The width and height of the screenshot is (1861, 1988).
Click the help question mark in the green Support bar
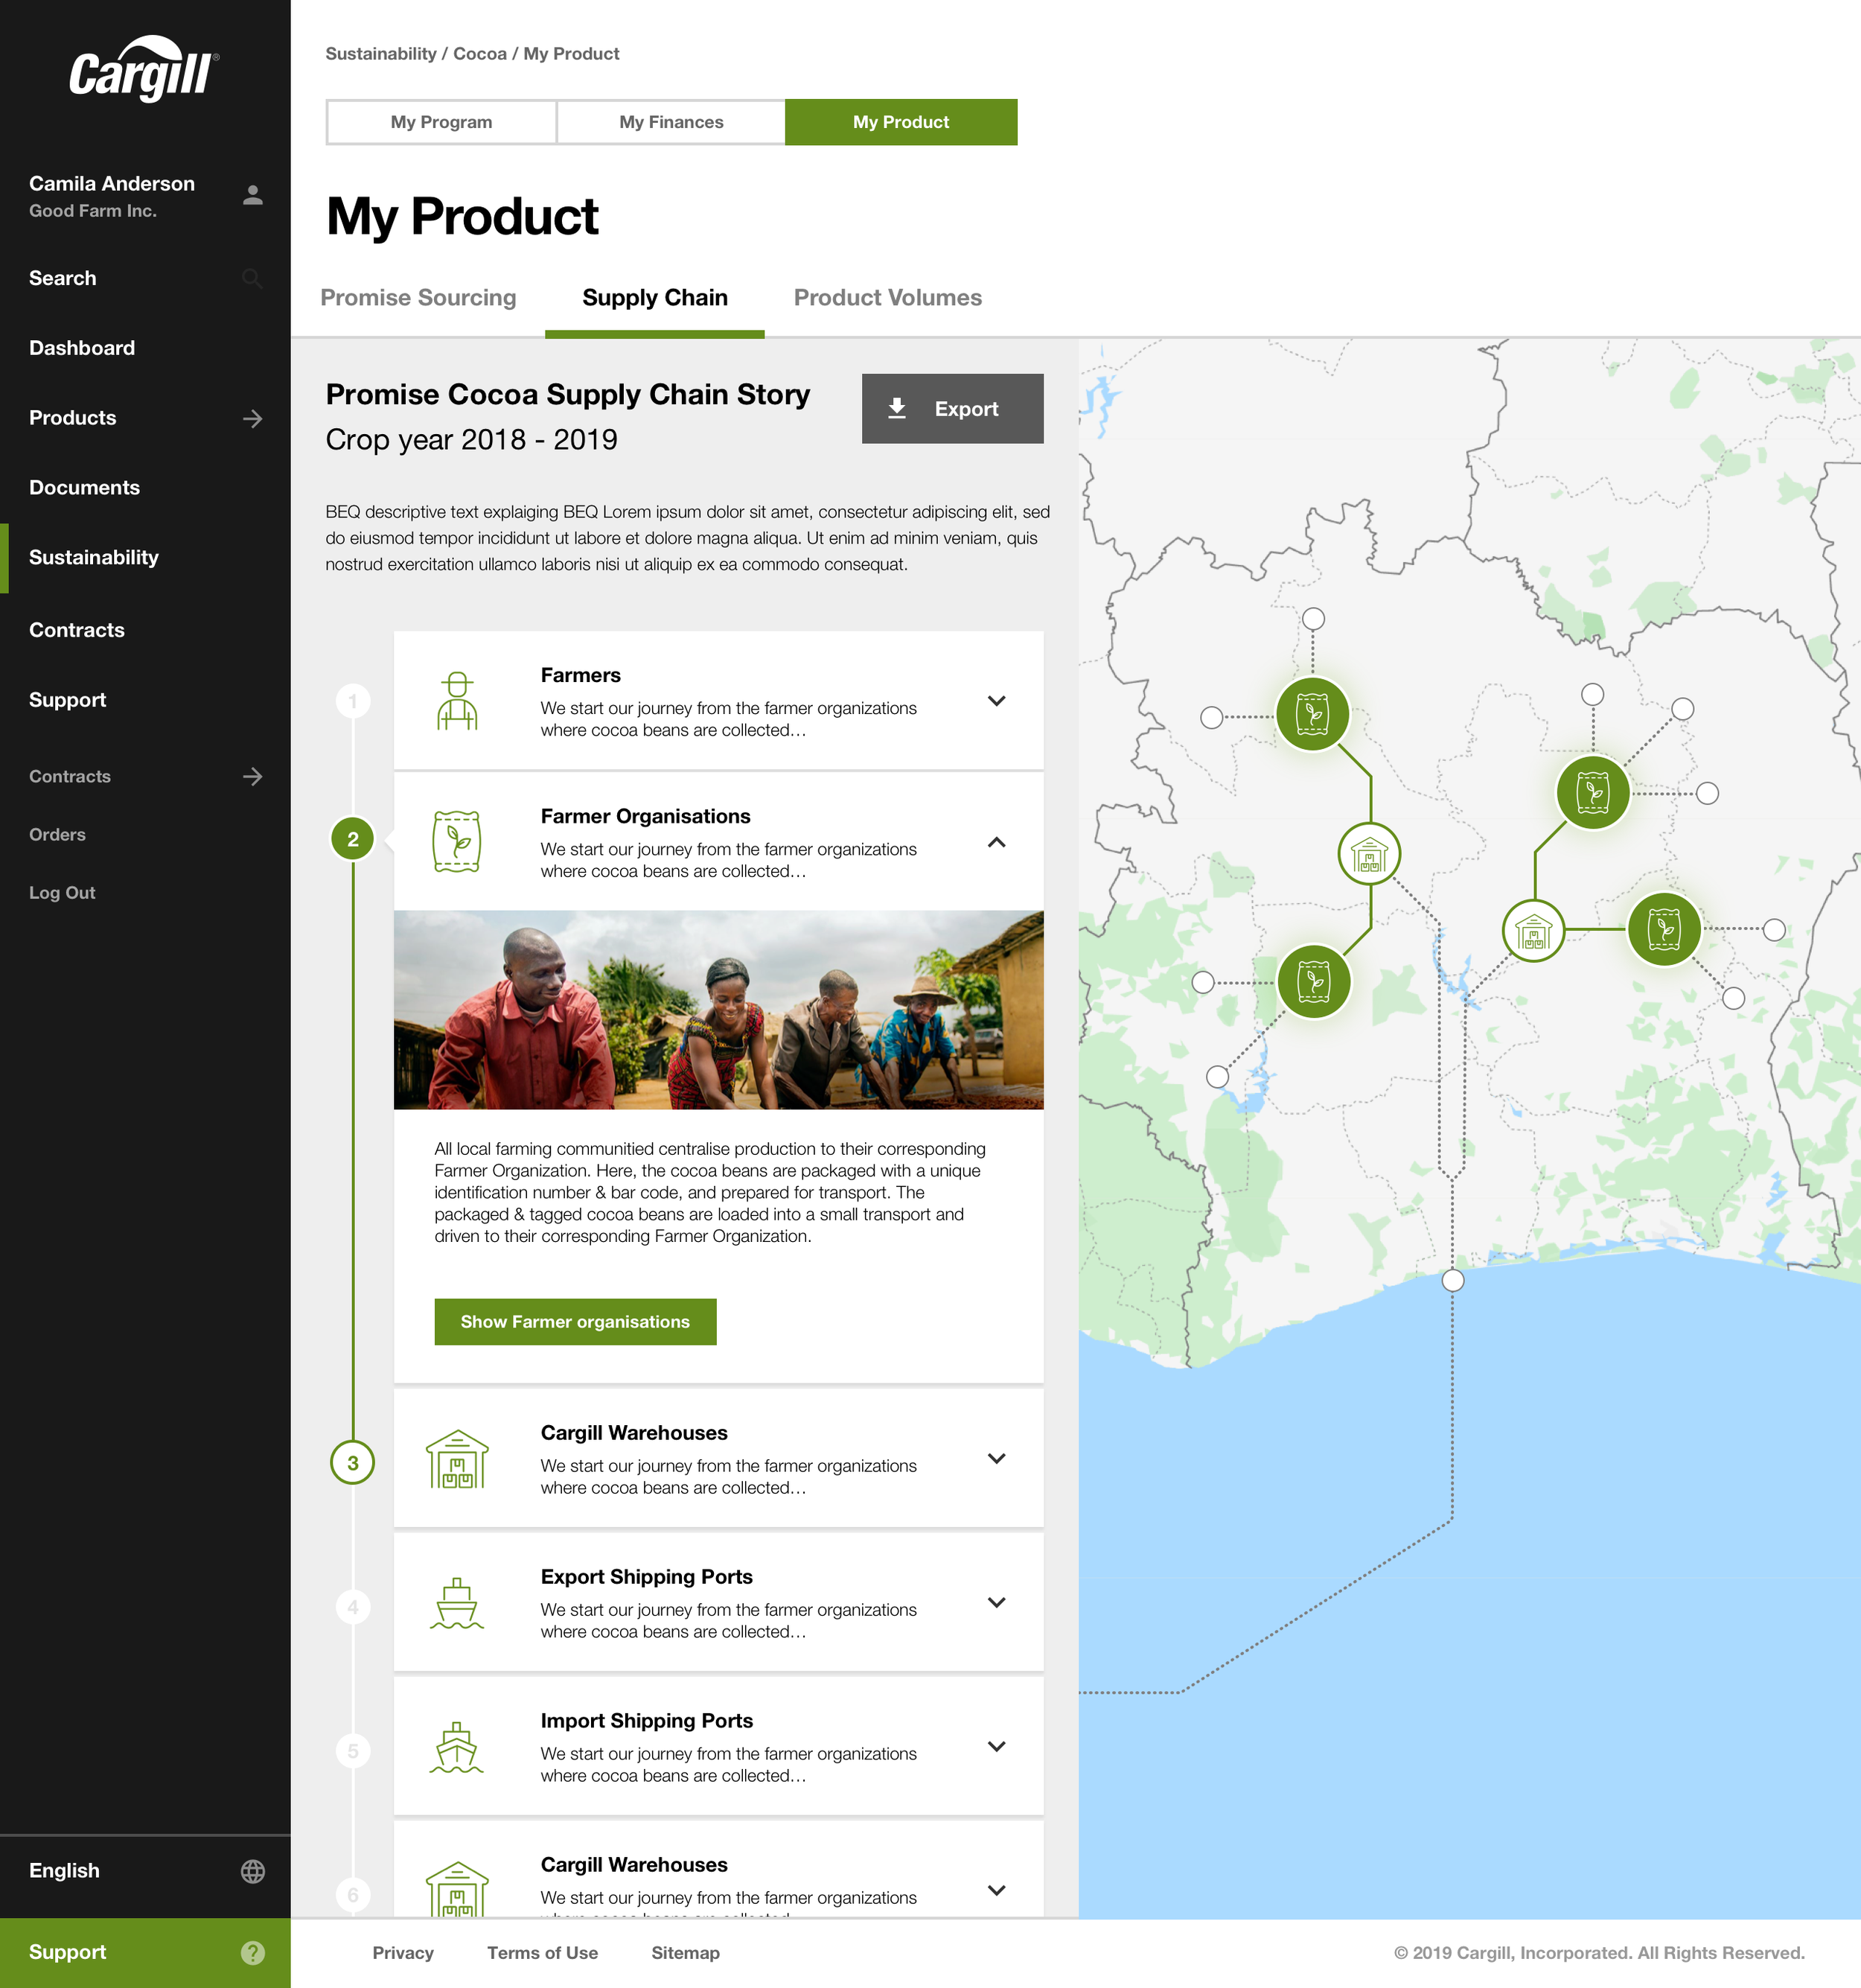coord(253,1952)
